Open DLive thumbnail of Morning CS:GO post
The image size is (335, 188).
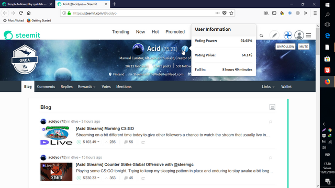coord(57,136)
